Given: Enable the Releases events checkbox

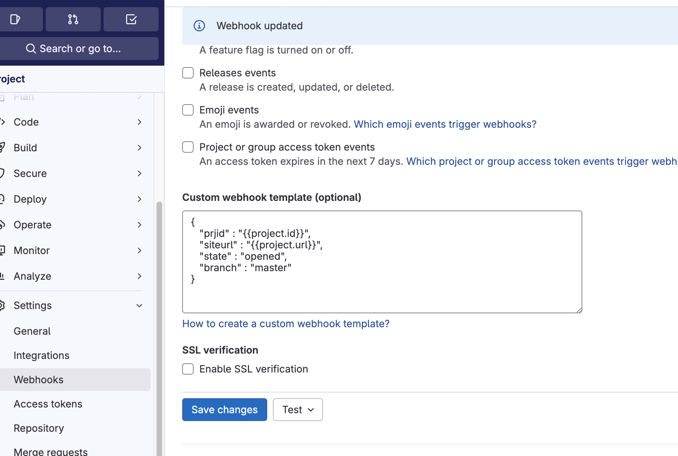Looking at the screenshot, I should 188,73.
